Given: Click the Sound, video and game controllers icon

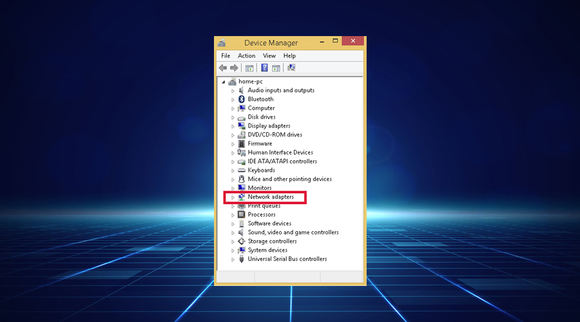Looking at the screenshot, I should 241,232.
